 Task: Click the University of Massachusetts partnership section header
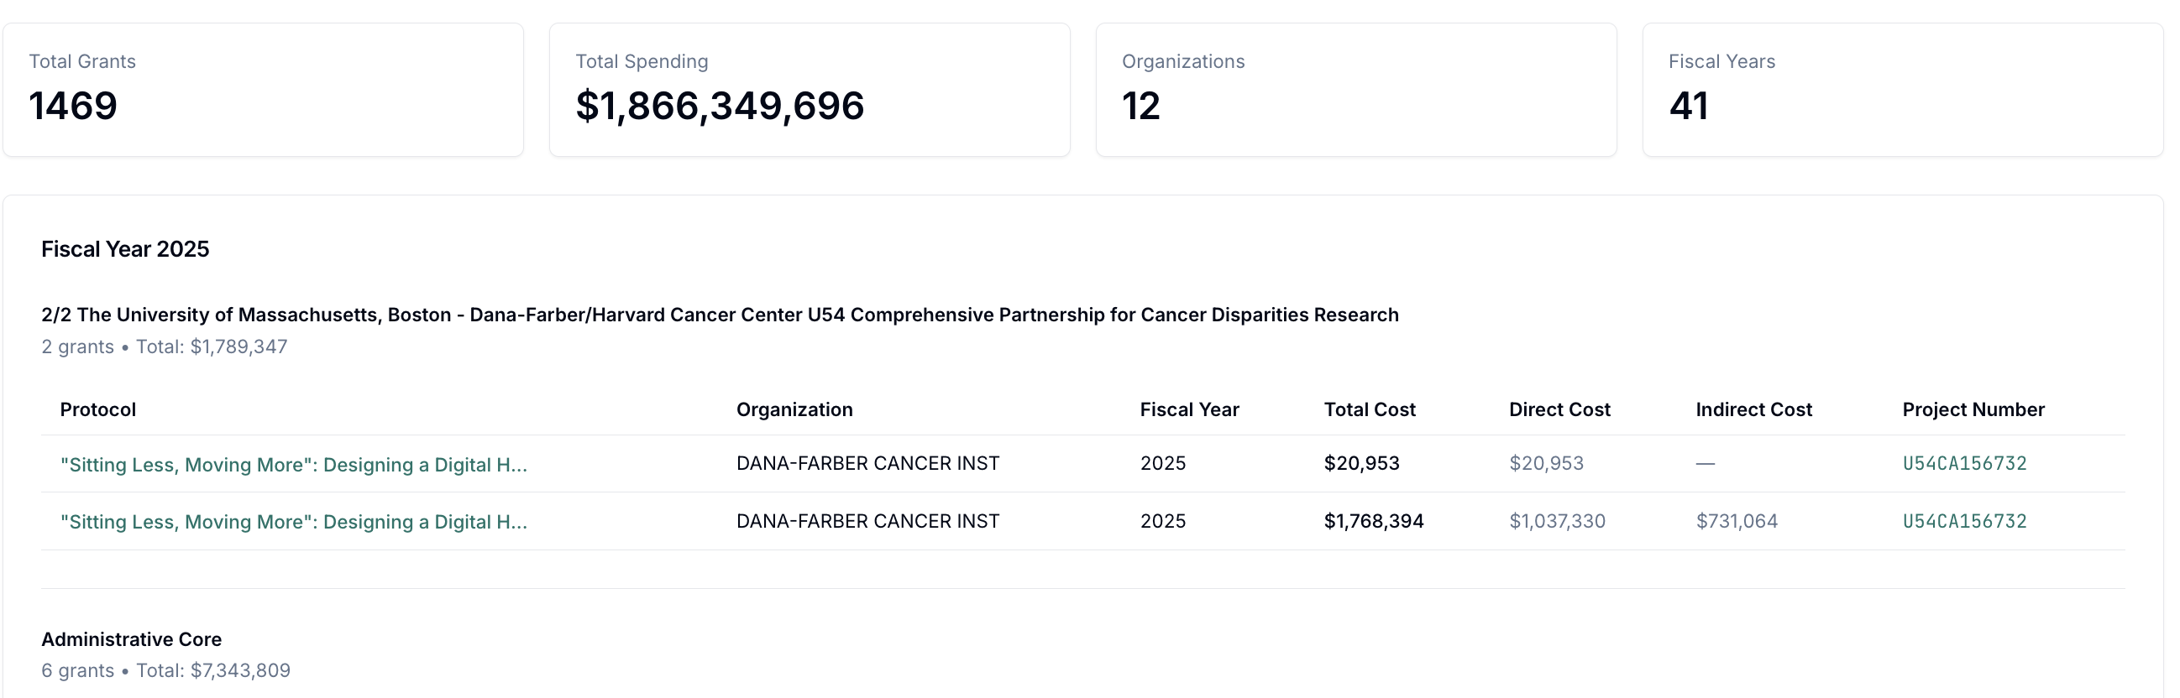tap(721, 314)
